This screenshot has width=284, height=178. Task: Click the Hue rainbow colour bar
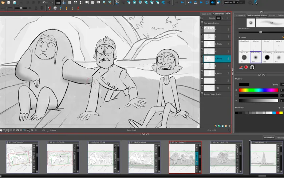258,90
